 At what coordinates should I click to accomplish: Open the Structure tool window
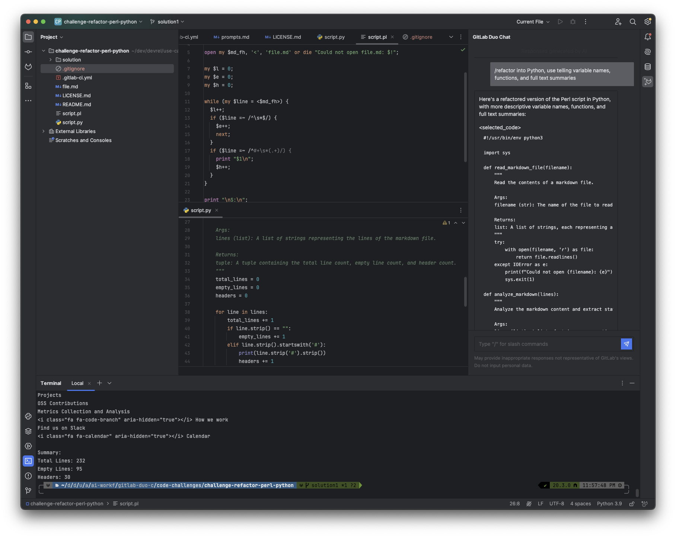click(28, 86)
